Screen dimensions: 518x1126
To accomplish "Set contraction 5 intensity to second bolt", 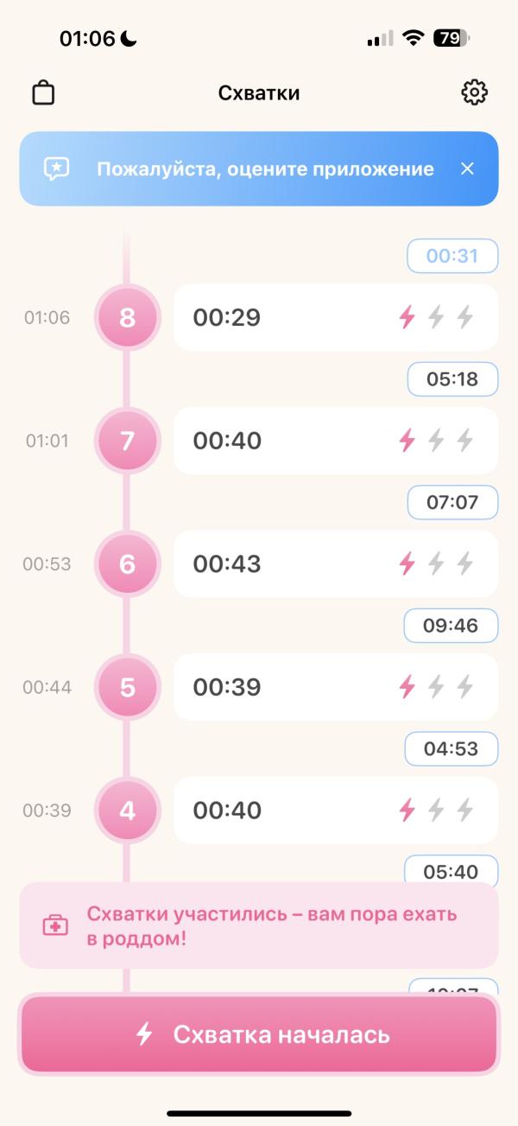I will [x=436, y=687].
